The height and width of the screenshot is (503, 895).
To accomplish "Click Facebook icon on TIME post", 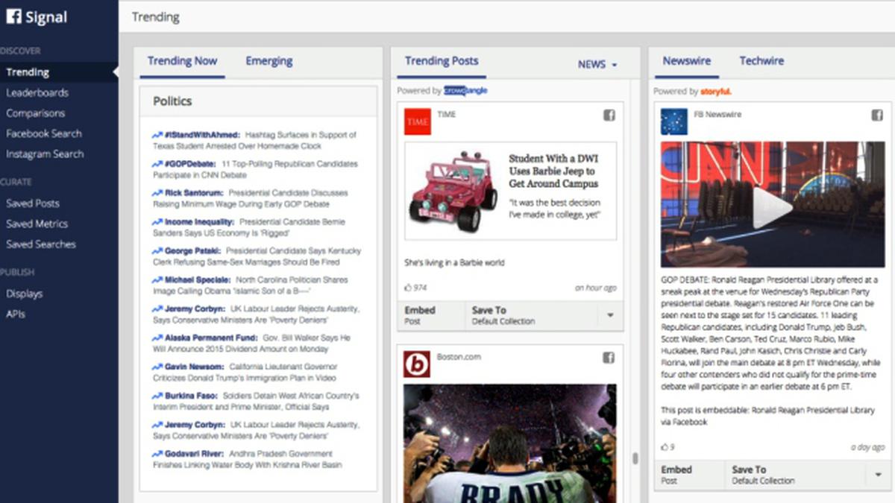I will 609,116.
